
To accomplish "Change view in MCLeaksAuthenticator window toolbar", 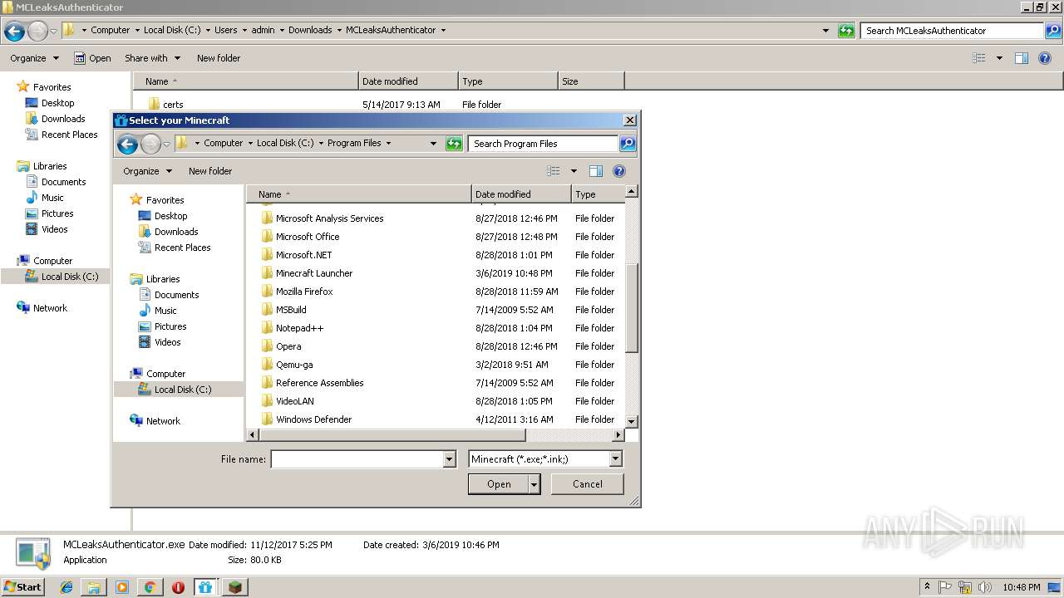I will click(x=979, y=58).
